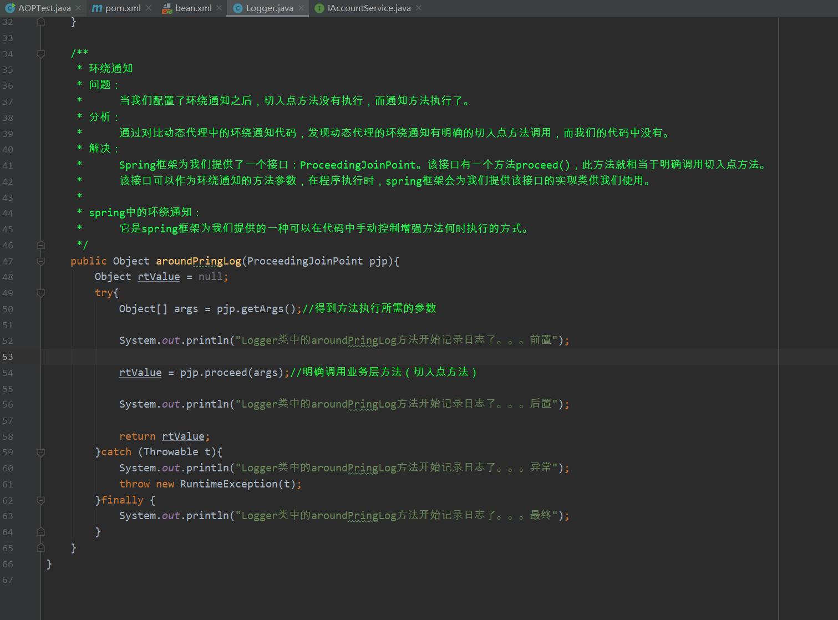Screen dimensions: 838x620
Task: Click the Logger.java class icon
Action: pyautogui.click(x=238, y=8)
